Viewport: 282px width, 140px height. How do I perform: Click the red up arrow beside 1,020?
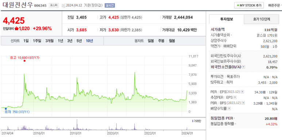click(16, 28)
